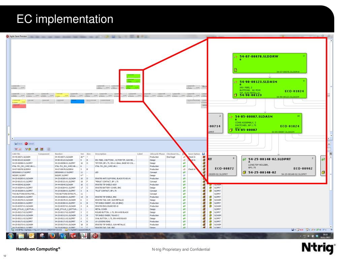Click the Lifecycle Phase column header

pos(157,154)
